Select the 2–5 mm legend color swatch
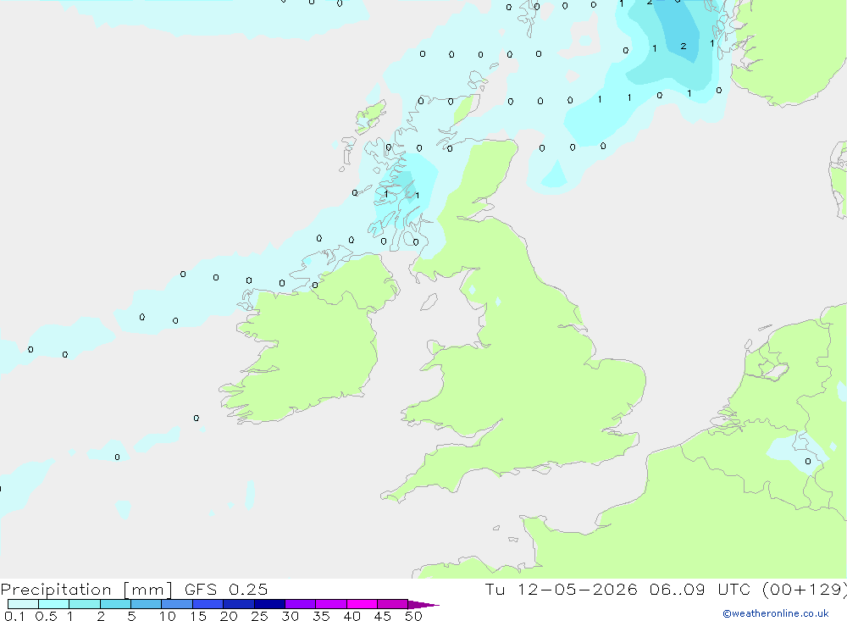This screenshot has width=847, height=621. (x=115, y=604)
